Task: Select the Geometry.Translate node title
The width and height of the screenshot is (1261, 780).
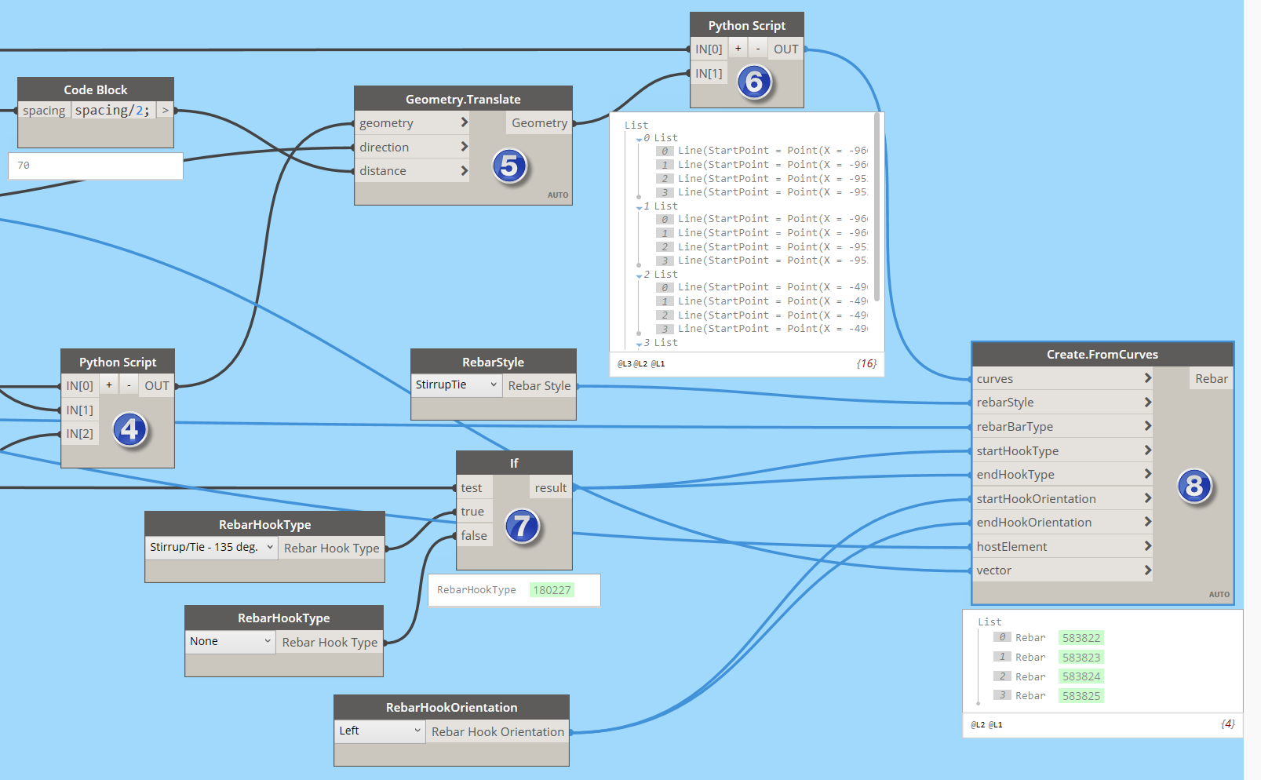Action: (463, 99)
